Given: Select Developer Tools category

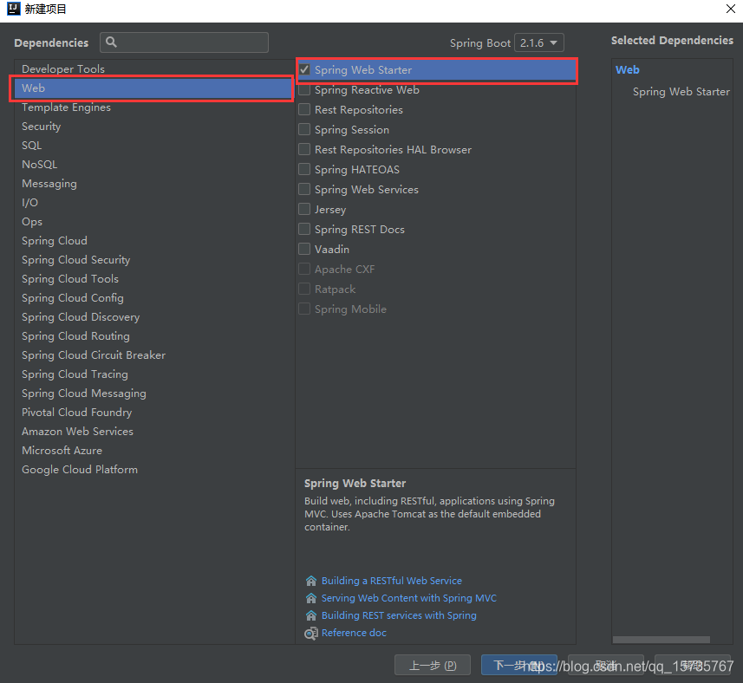Looking at the screenshot, I should click(154, 68).
